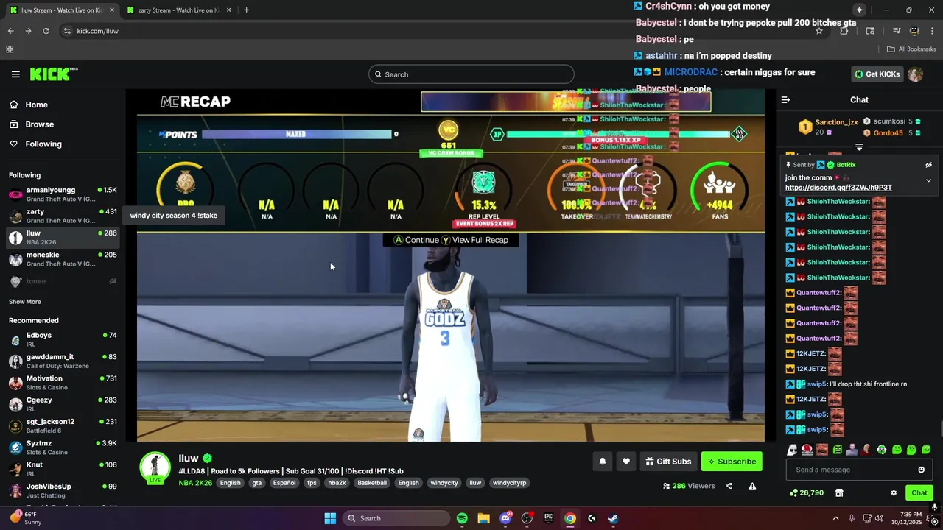Screen dimensions: 943x530
Task: Open recommended channel Edboys
Action: point(63,339)
